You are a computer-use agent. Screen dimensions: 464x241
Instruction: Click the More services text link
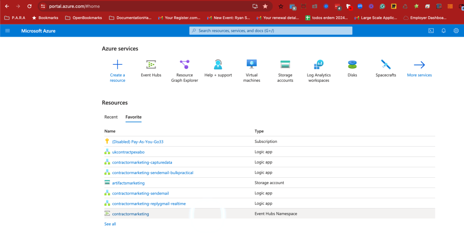click(x=419, y=75)
